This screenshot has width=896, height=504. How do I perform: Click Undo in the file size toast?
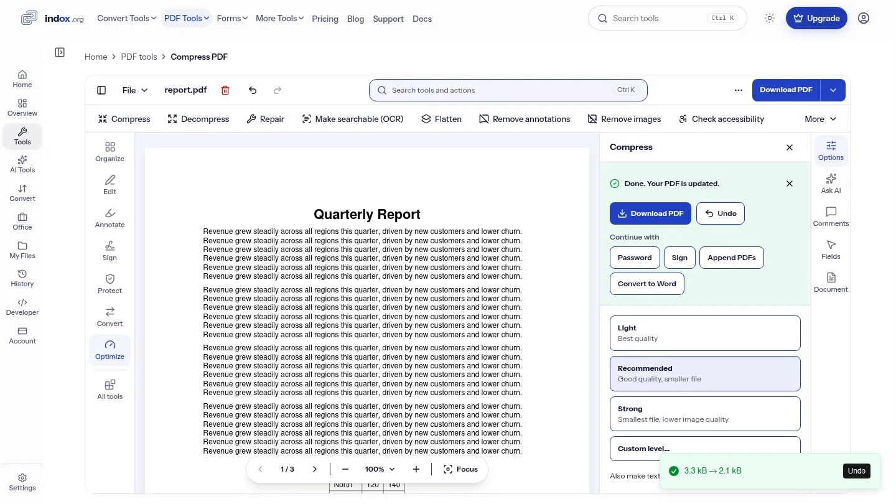[857, 471]
